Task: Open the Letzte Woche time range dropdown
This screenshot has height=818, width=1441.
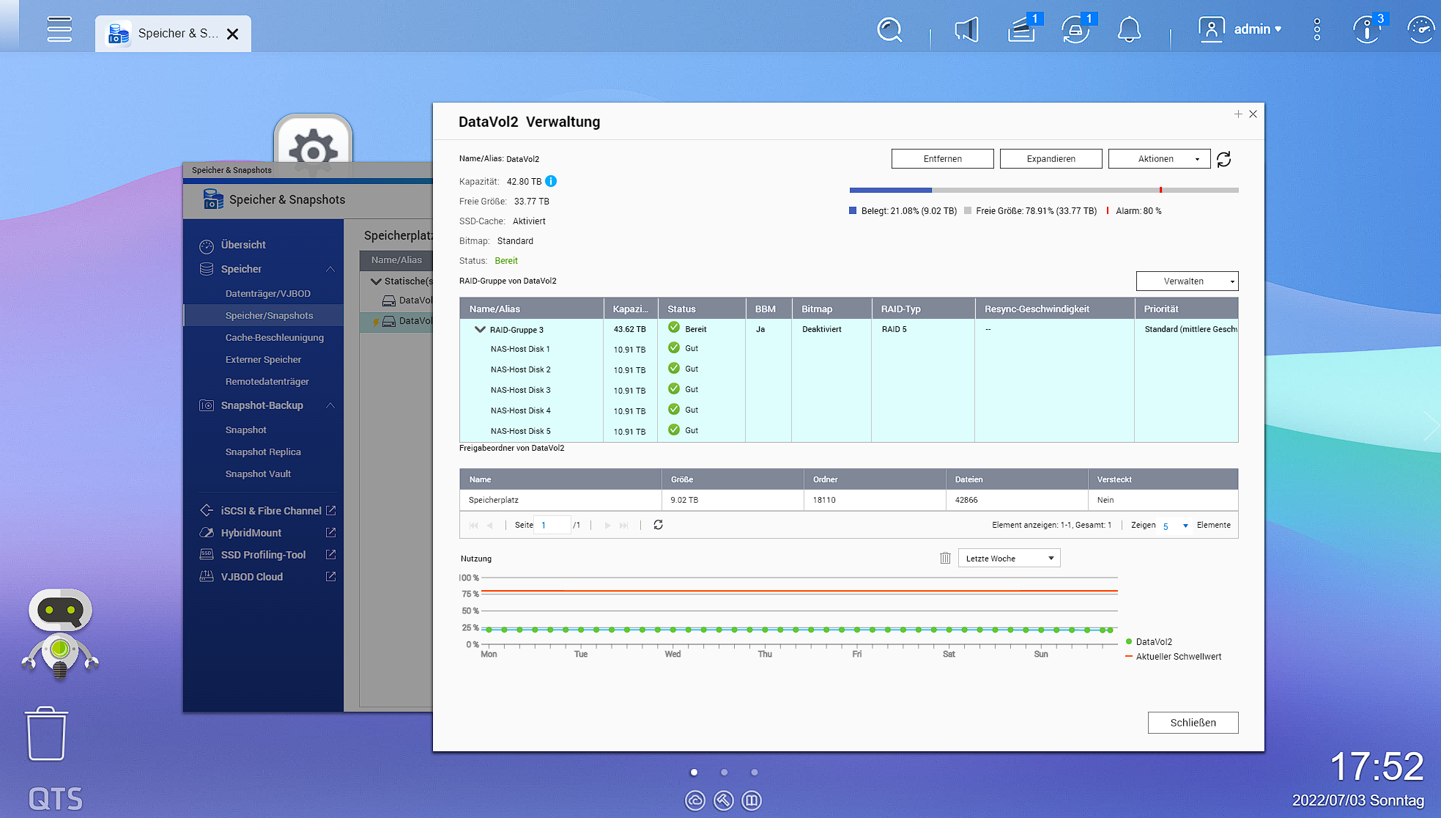Action: click(1009, 559)
